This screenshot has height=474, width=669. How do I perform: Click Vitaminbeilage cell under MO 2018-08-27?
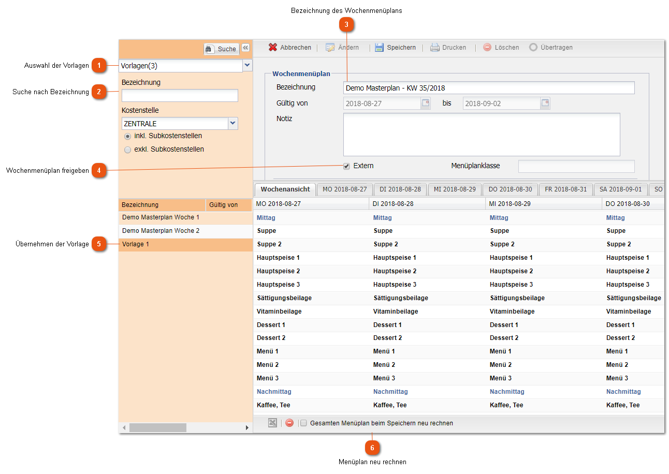(311, 312)
